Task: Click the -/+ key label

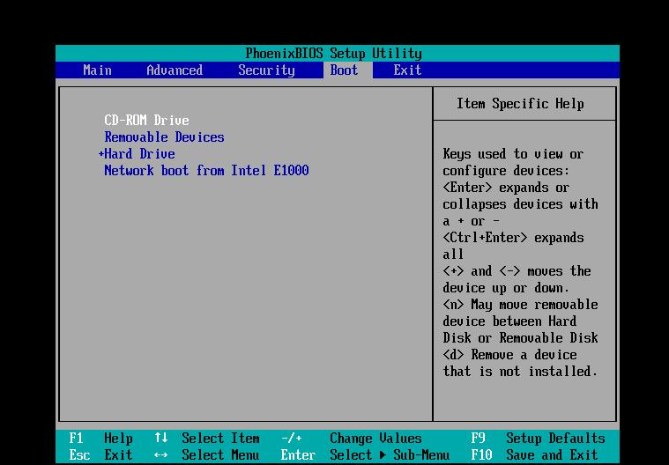Action: pos(292,439)
